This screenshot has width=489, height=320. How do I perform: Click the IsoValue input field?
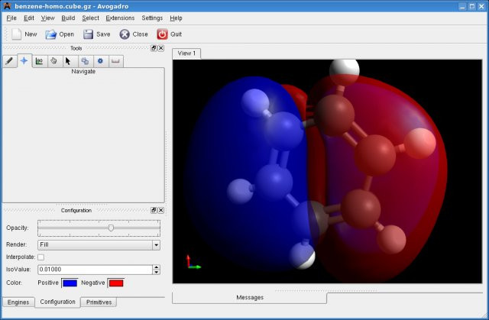[x=95, y=270]
